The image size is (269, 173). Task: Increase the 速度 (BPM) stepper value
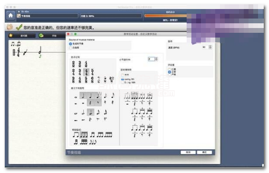pos(210,46)
